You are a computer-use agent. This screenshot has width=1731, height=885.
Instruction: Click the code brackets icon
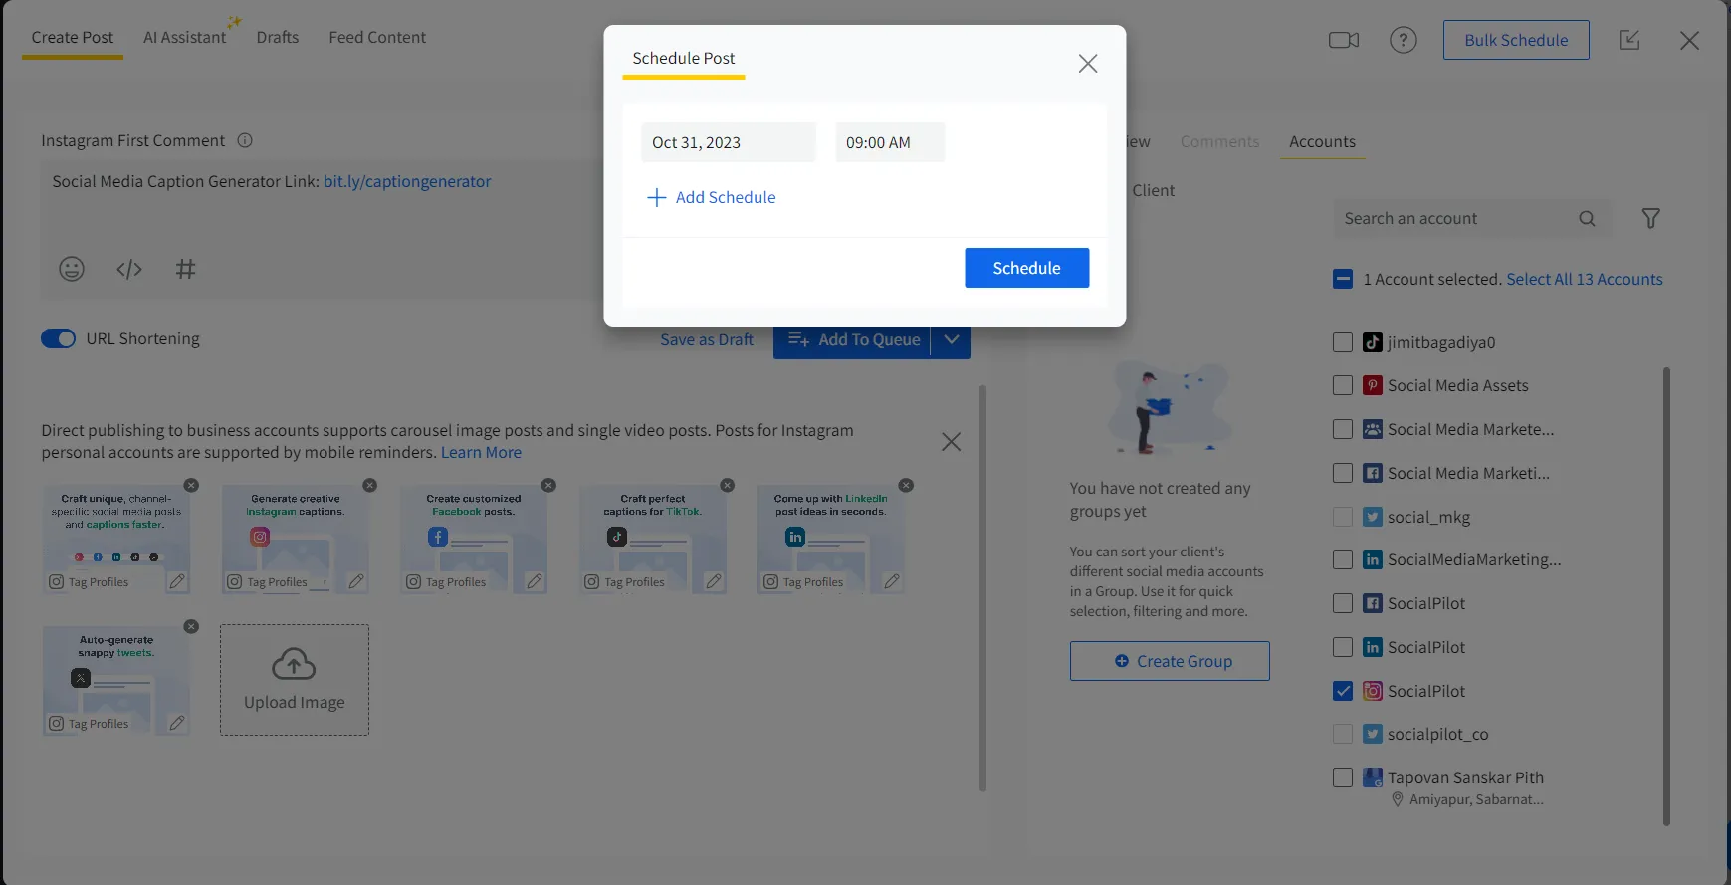129,269
